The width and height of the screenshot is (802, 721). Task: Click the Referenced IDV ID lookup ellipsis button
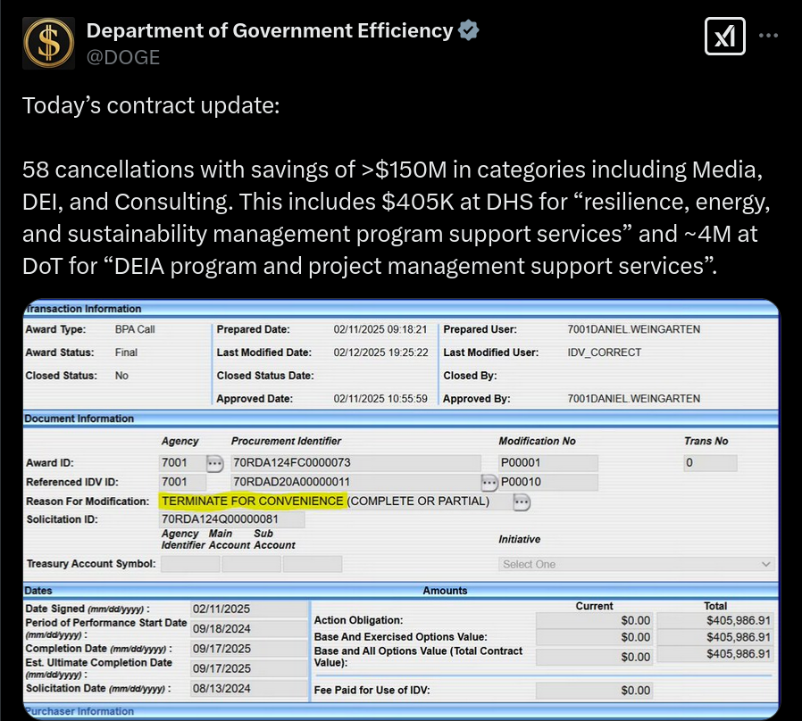click(x=489, y=482)
